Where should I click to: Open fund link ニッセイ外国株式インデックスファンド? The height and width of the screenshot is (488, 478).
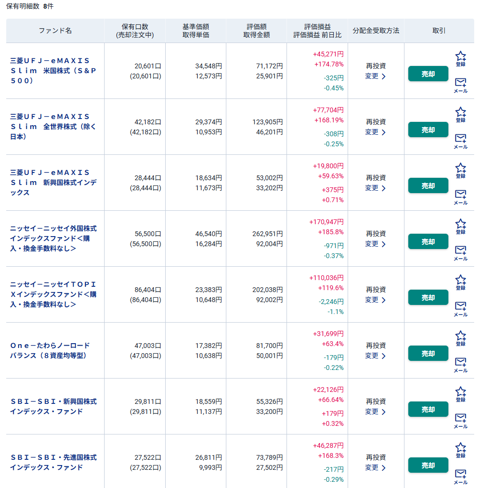coord(53,239)
